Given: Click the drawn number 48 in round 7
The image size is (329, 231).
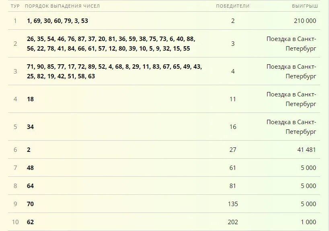Looking at the screenshot, I should click(x=30, y=168).
